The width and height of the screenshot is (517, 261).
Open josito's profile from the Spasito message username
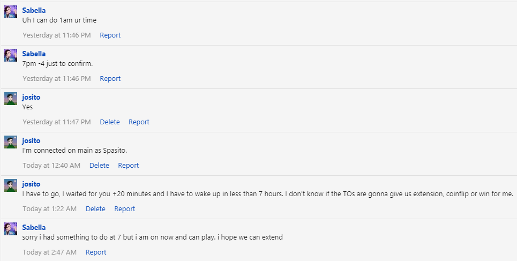click(x=31, y=140)
